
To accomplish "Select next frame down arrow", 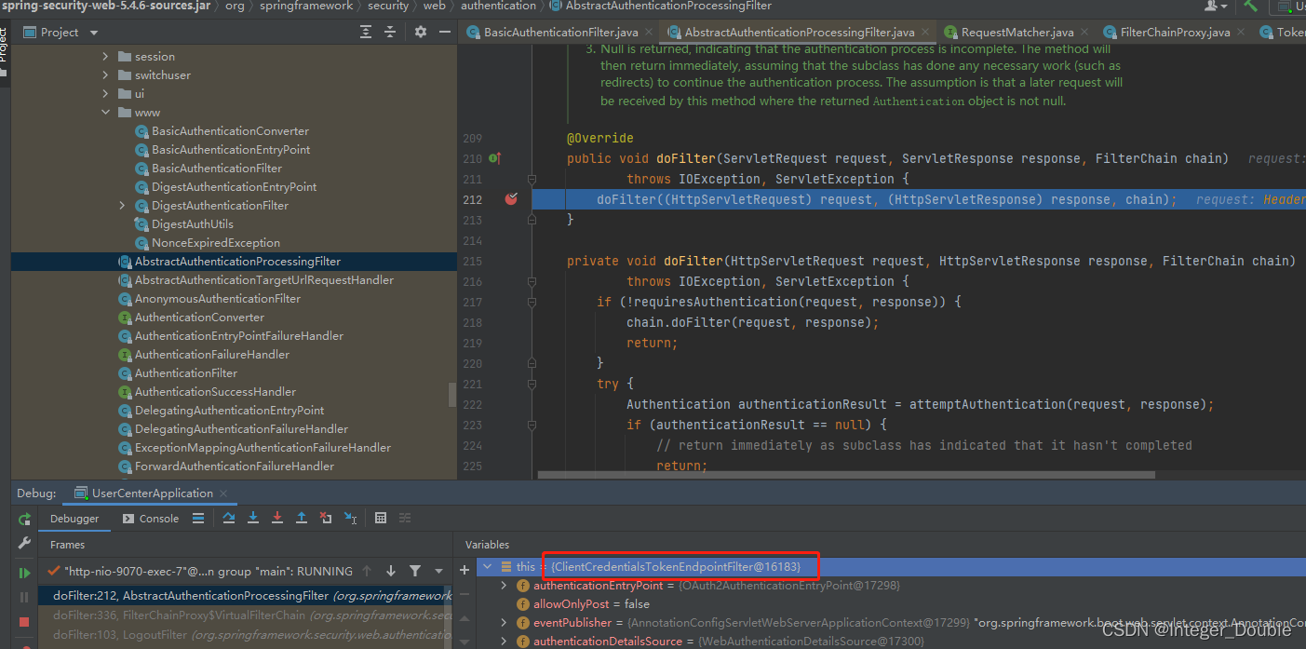I will [x=391, y=571].
